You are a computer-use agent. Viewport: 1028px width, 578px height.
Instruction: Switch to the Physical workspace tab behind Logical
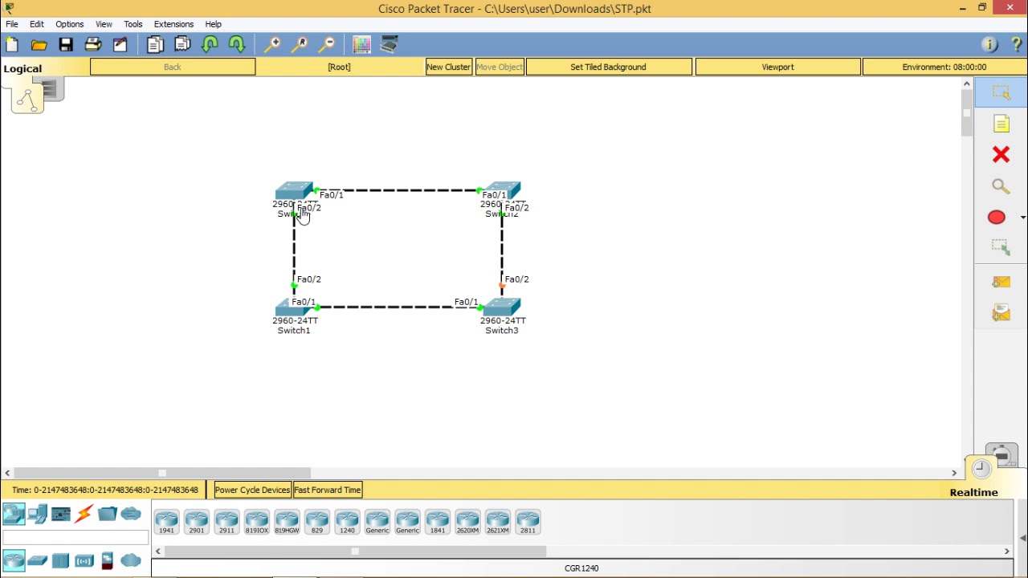coord(51,89)
